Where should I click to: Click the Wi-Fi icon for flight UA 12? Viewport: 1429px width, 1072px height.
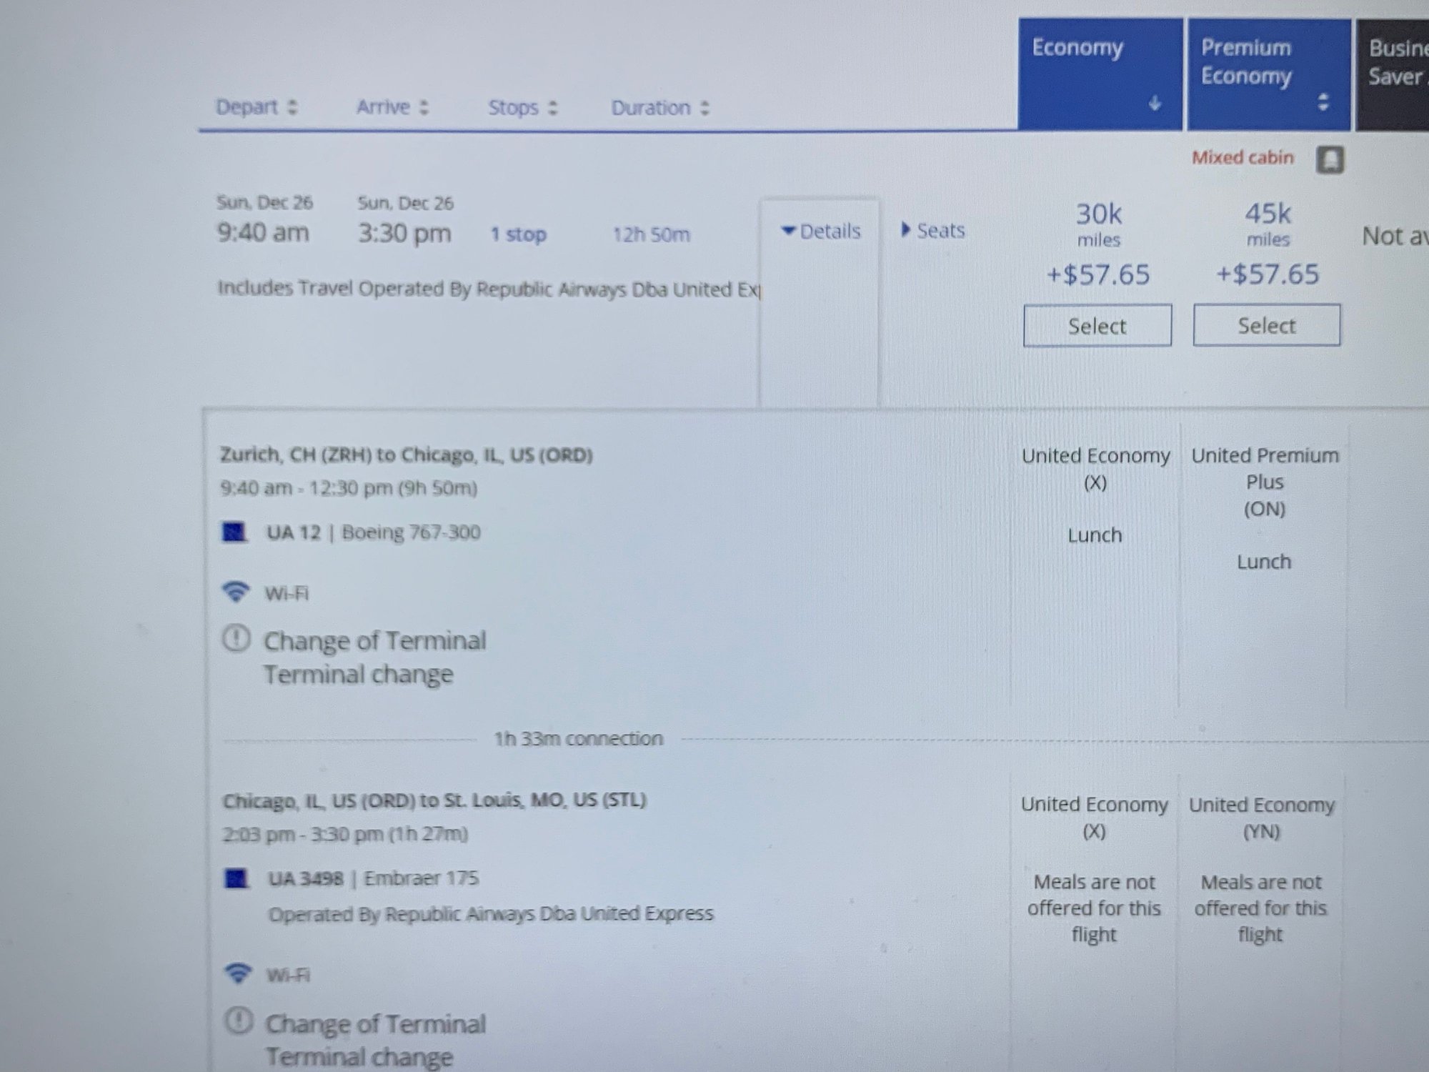(x=236, y=592)
